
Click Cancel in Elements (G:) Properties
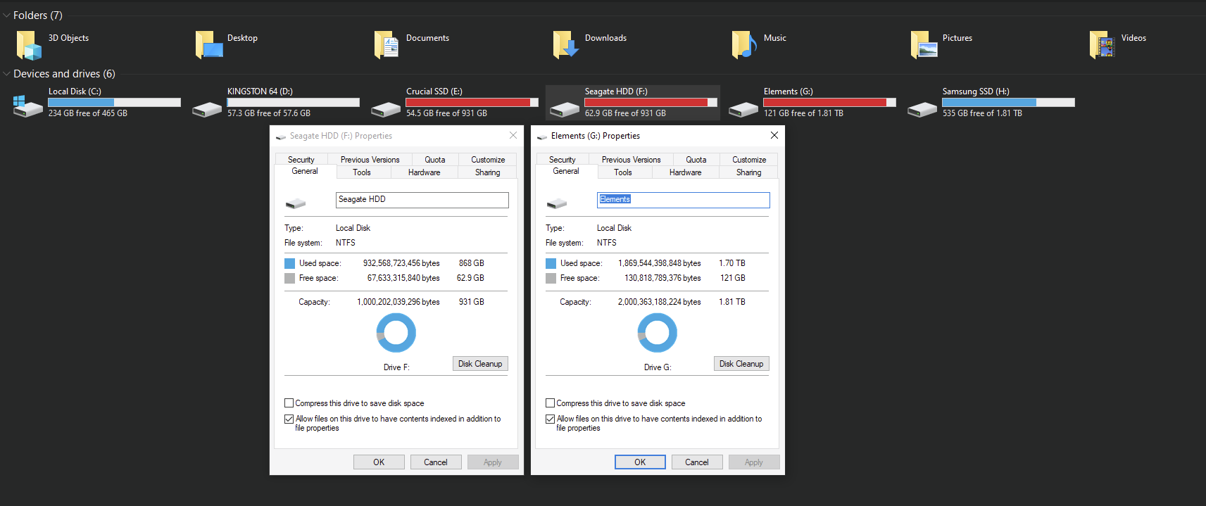697,462
